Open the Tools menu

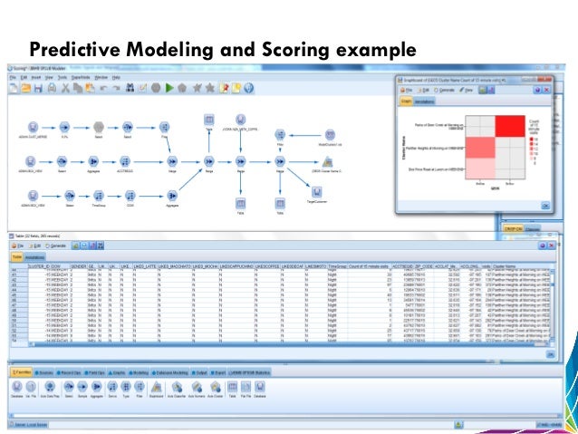[x=63, y=77]
